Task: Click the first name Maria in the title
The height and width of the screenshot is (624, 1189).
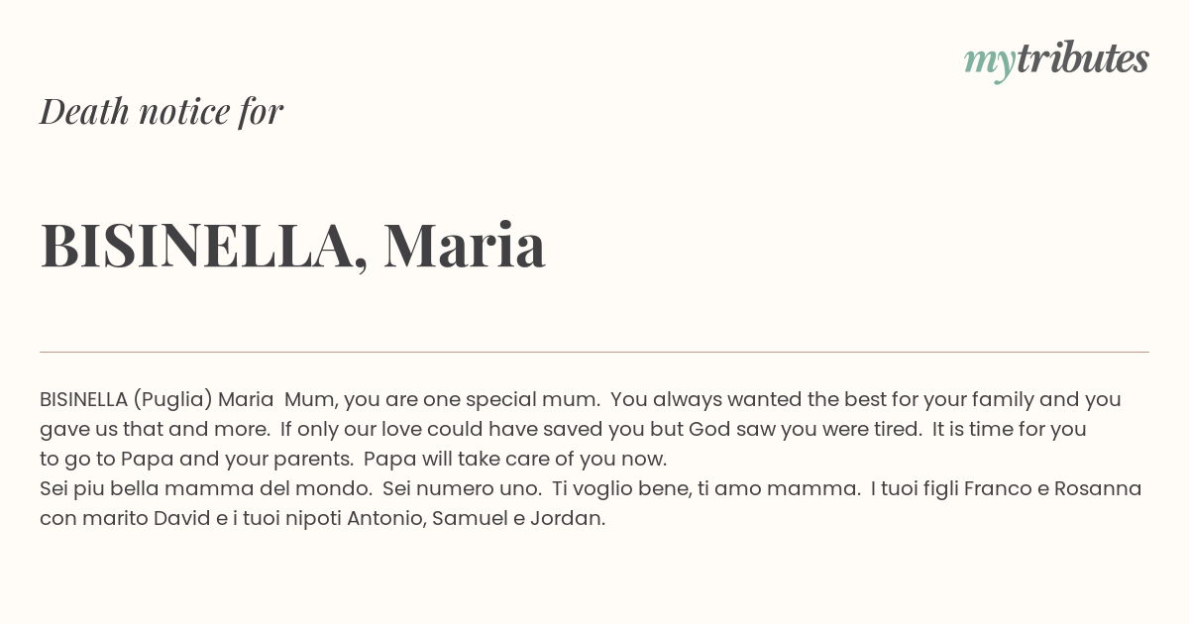Action: 465,245
